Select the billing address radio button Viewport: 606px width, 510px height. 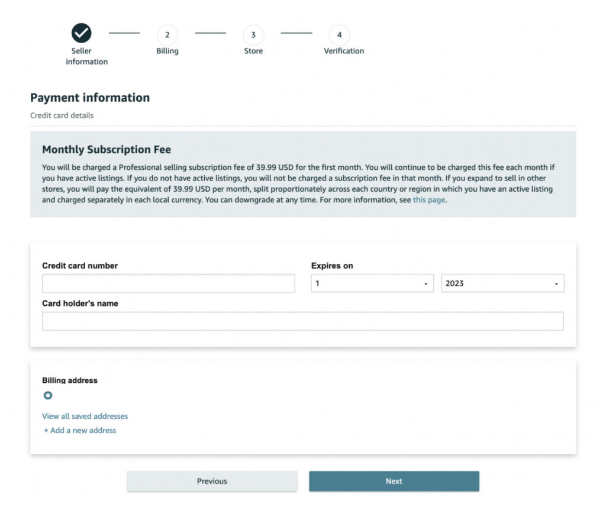coord(48,395)
